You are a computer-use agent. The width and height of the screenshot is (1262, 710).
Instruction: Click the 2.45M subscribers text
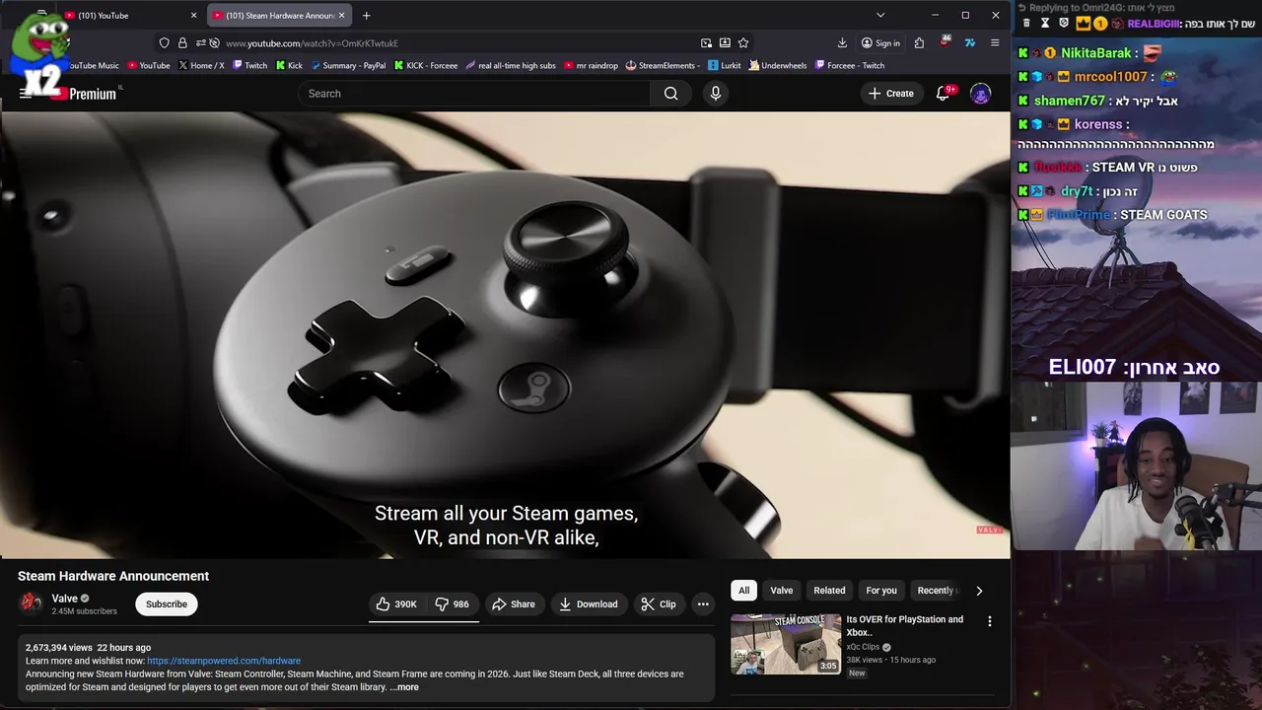(84, 611)
